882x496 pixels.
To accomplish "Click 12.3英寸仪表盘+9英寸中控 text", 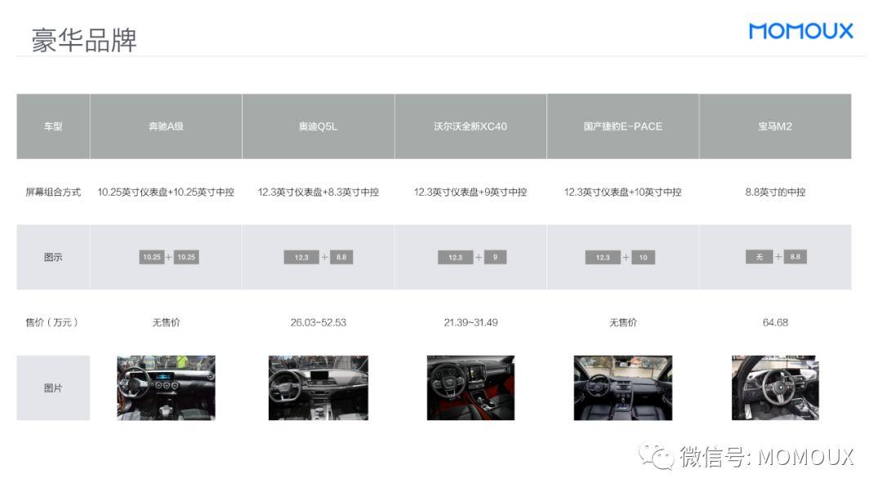I will (471, 192).
